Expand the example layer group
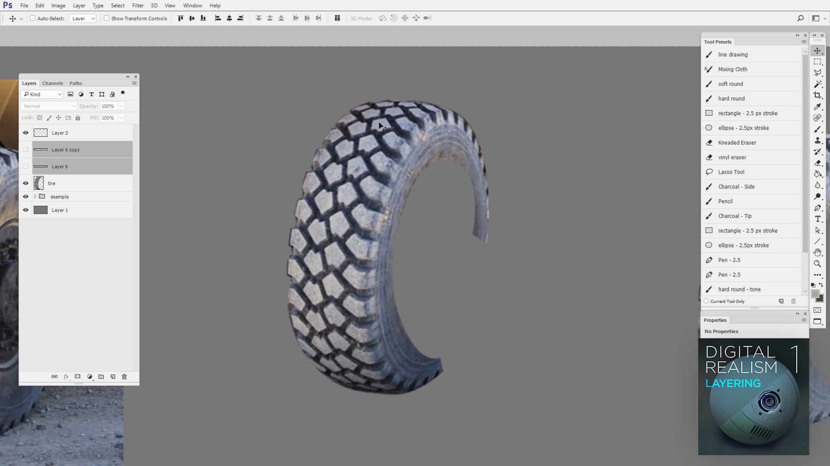Image resolution: width=830 pixels, height=466 pixels. click(35, 197)
